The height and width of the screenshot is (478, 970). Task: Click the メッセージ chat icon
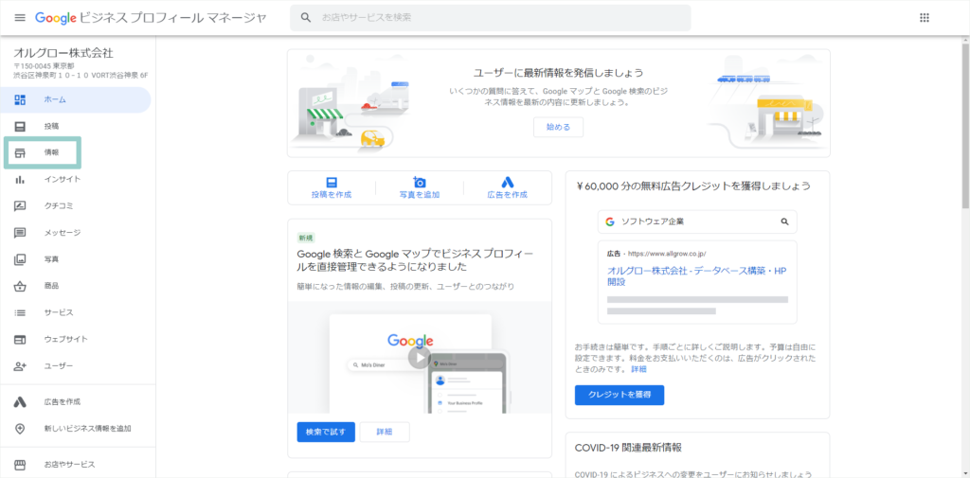click(20, 233)
